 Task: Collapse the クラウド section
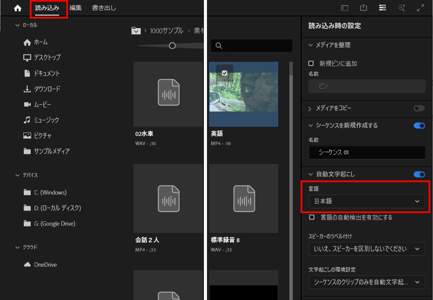pos(17,247)
